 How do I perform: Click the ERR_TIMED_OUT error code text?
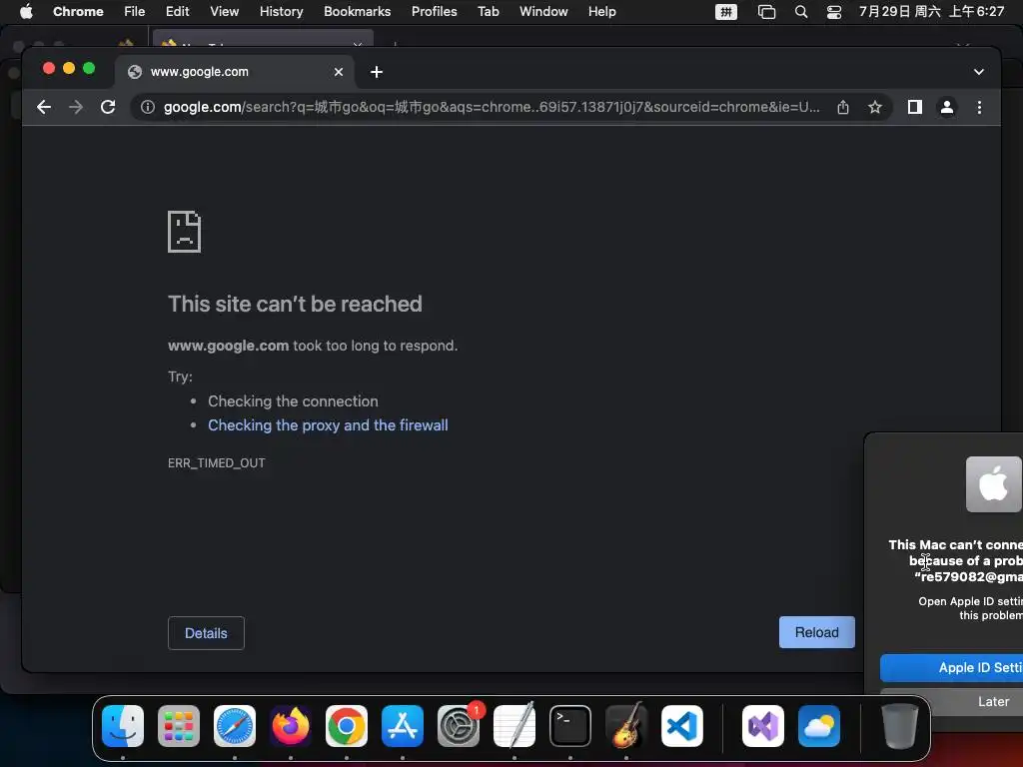click(x=217, y=463)
